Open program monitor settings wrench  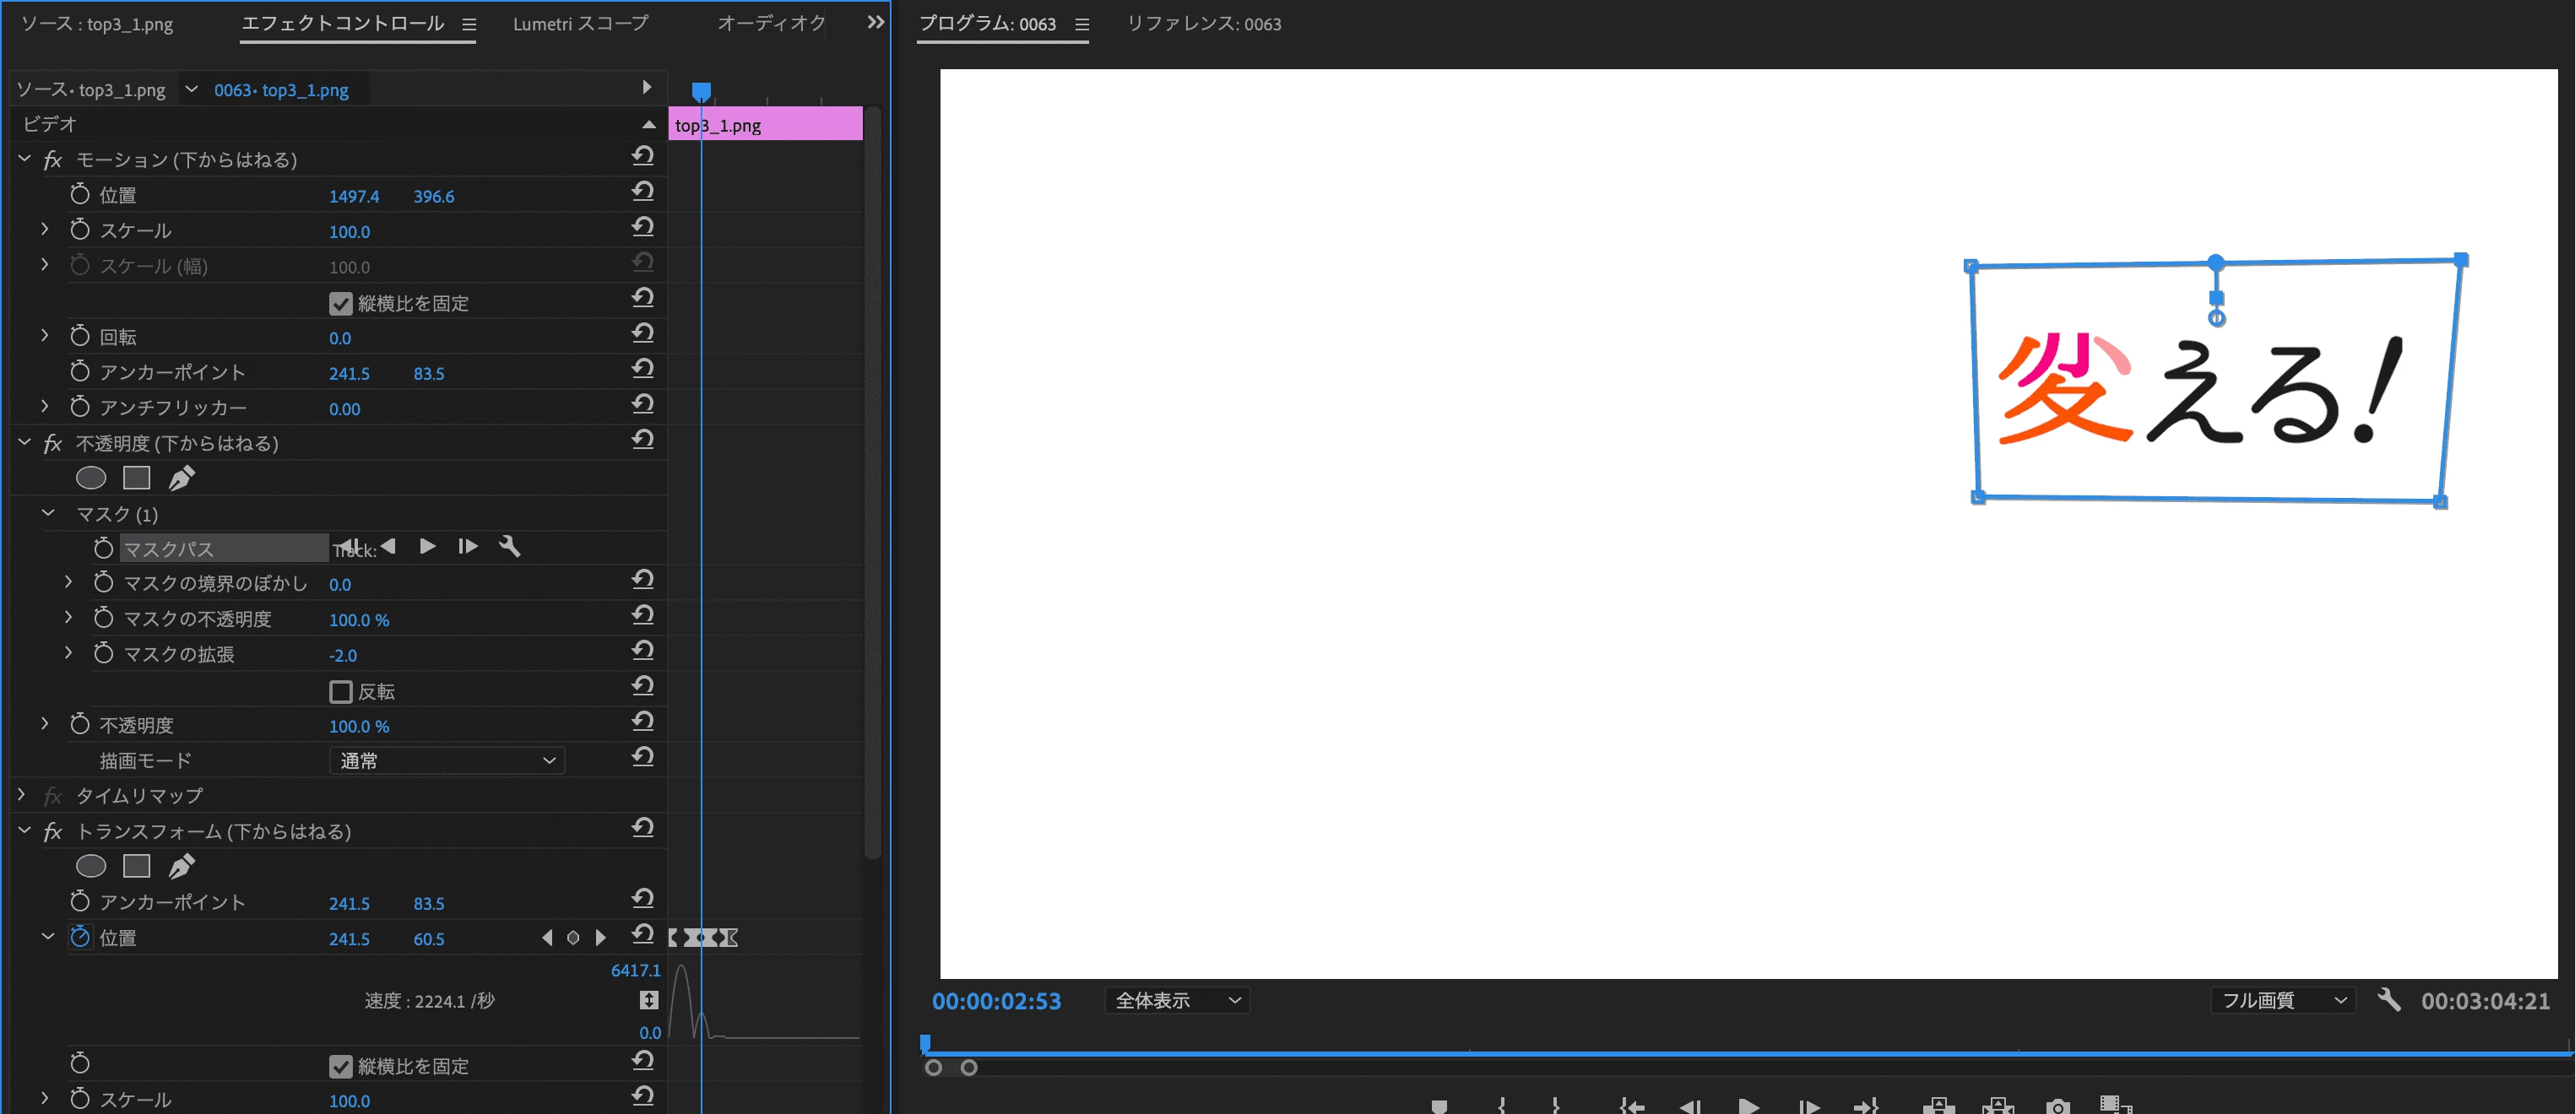[x=2388, y=999]
